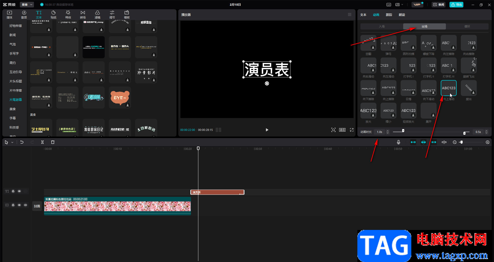The image size is (494, 262).
Task: Open the 音频 audio panel
Action: pyautogui.click(x=24, y=15)
